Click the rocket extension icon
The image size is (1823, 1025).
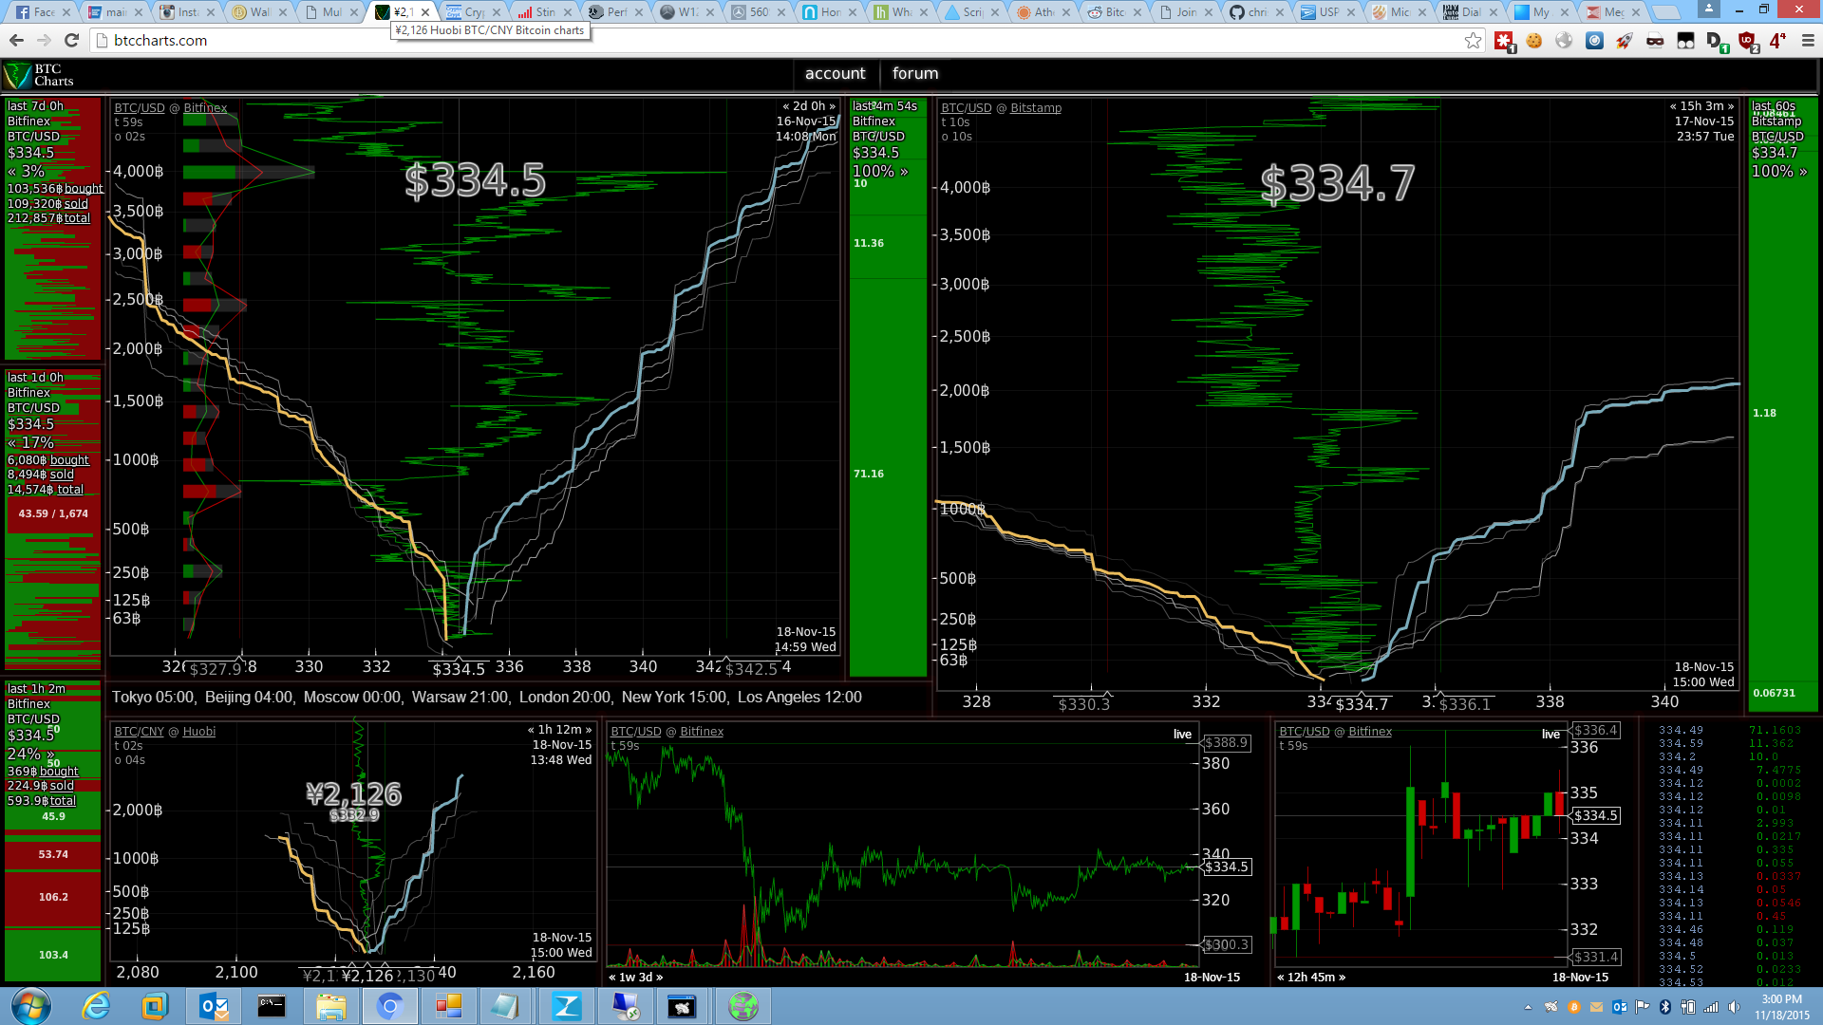(1625, 40)
